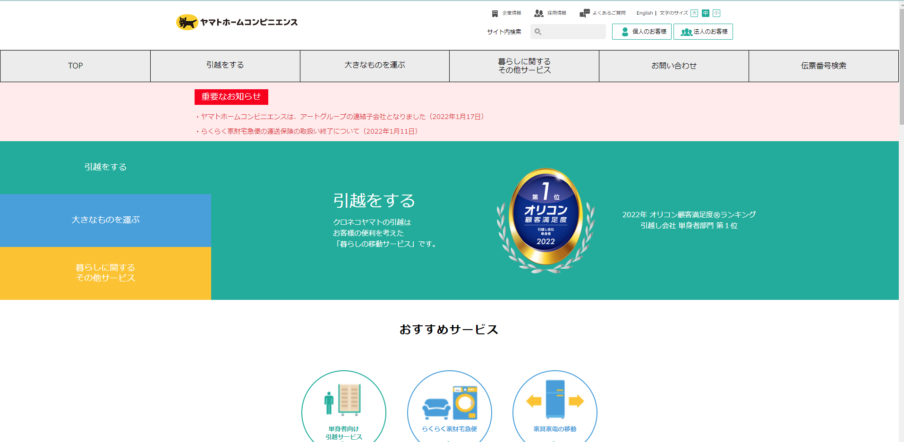The width and height of the screenshot is (904, 442).
Task: Click the 個人のお客様 button
Action: coord(642,32)
